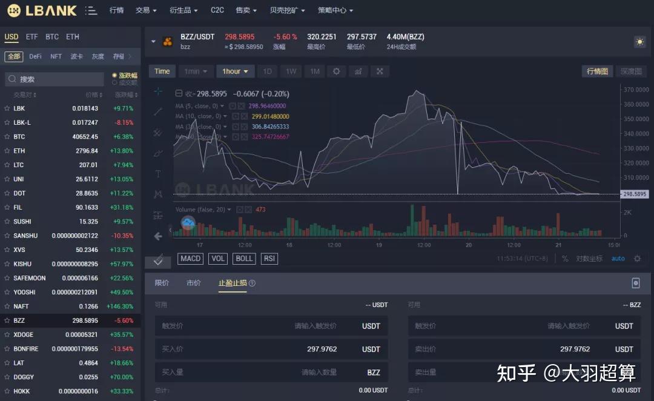Hide the MA (10, close, 0) line
The width and height of the screenshot is (654, 401).
(235, 116)
